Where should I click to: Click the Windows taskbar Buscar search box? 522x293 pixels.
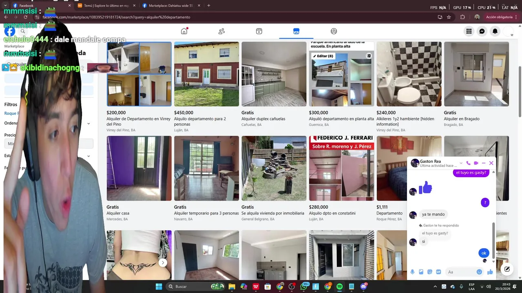pyautogui.click(x=196, y=286)
